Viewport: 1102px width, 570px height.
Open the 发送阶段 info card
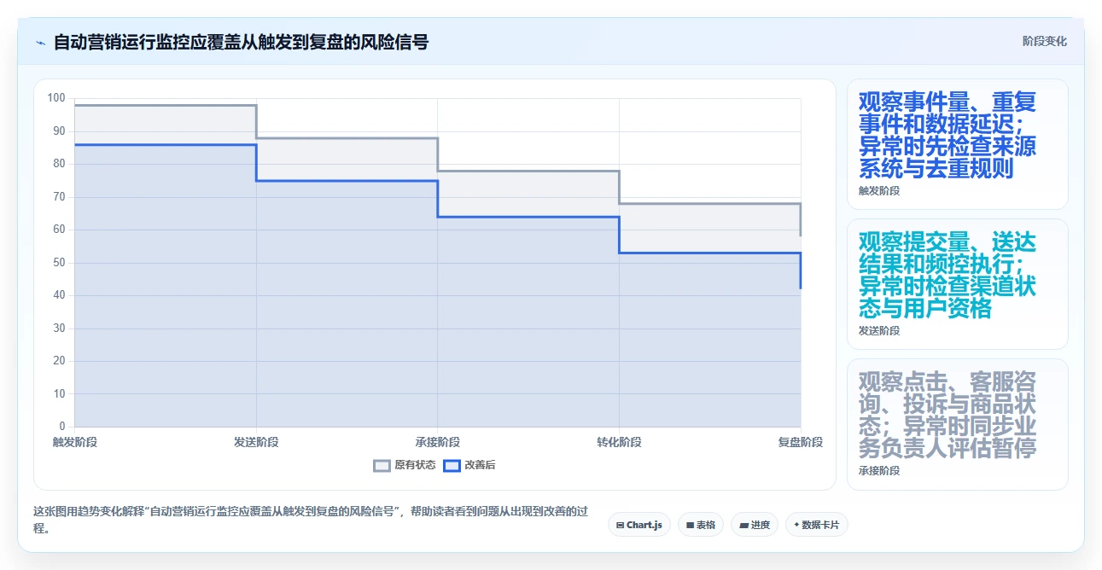click(x=957, y=284)
